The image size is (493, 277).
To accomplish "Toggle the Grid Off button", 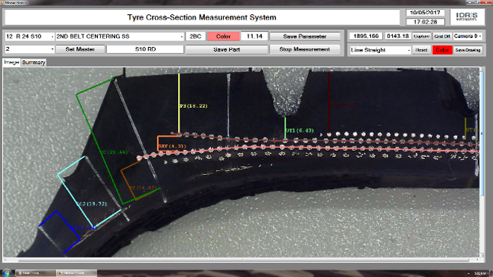I will click(x=442, y=36).
